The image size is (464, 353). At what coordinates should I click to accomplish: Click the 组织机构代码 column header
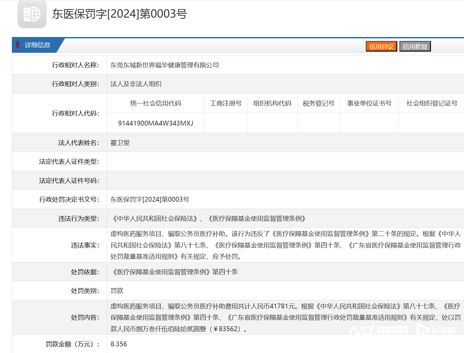pyautogui.click(x=272, y=103)
